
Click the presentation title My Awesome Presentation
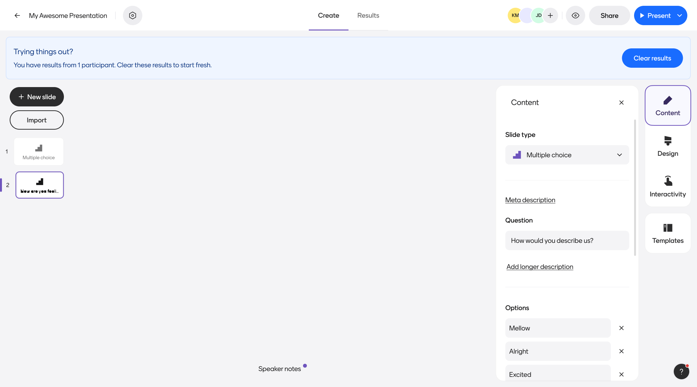point(68,15)
